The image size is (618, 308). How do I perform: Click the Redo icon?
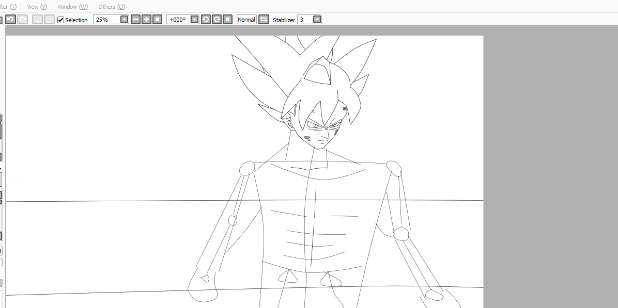click(x=22, y=19)
